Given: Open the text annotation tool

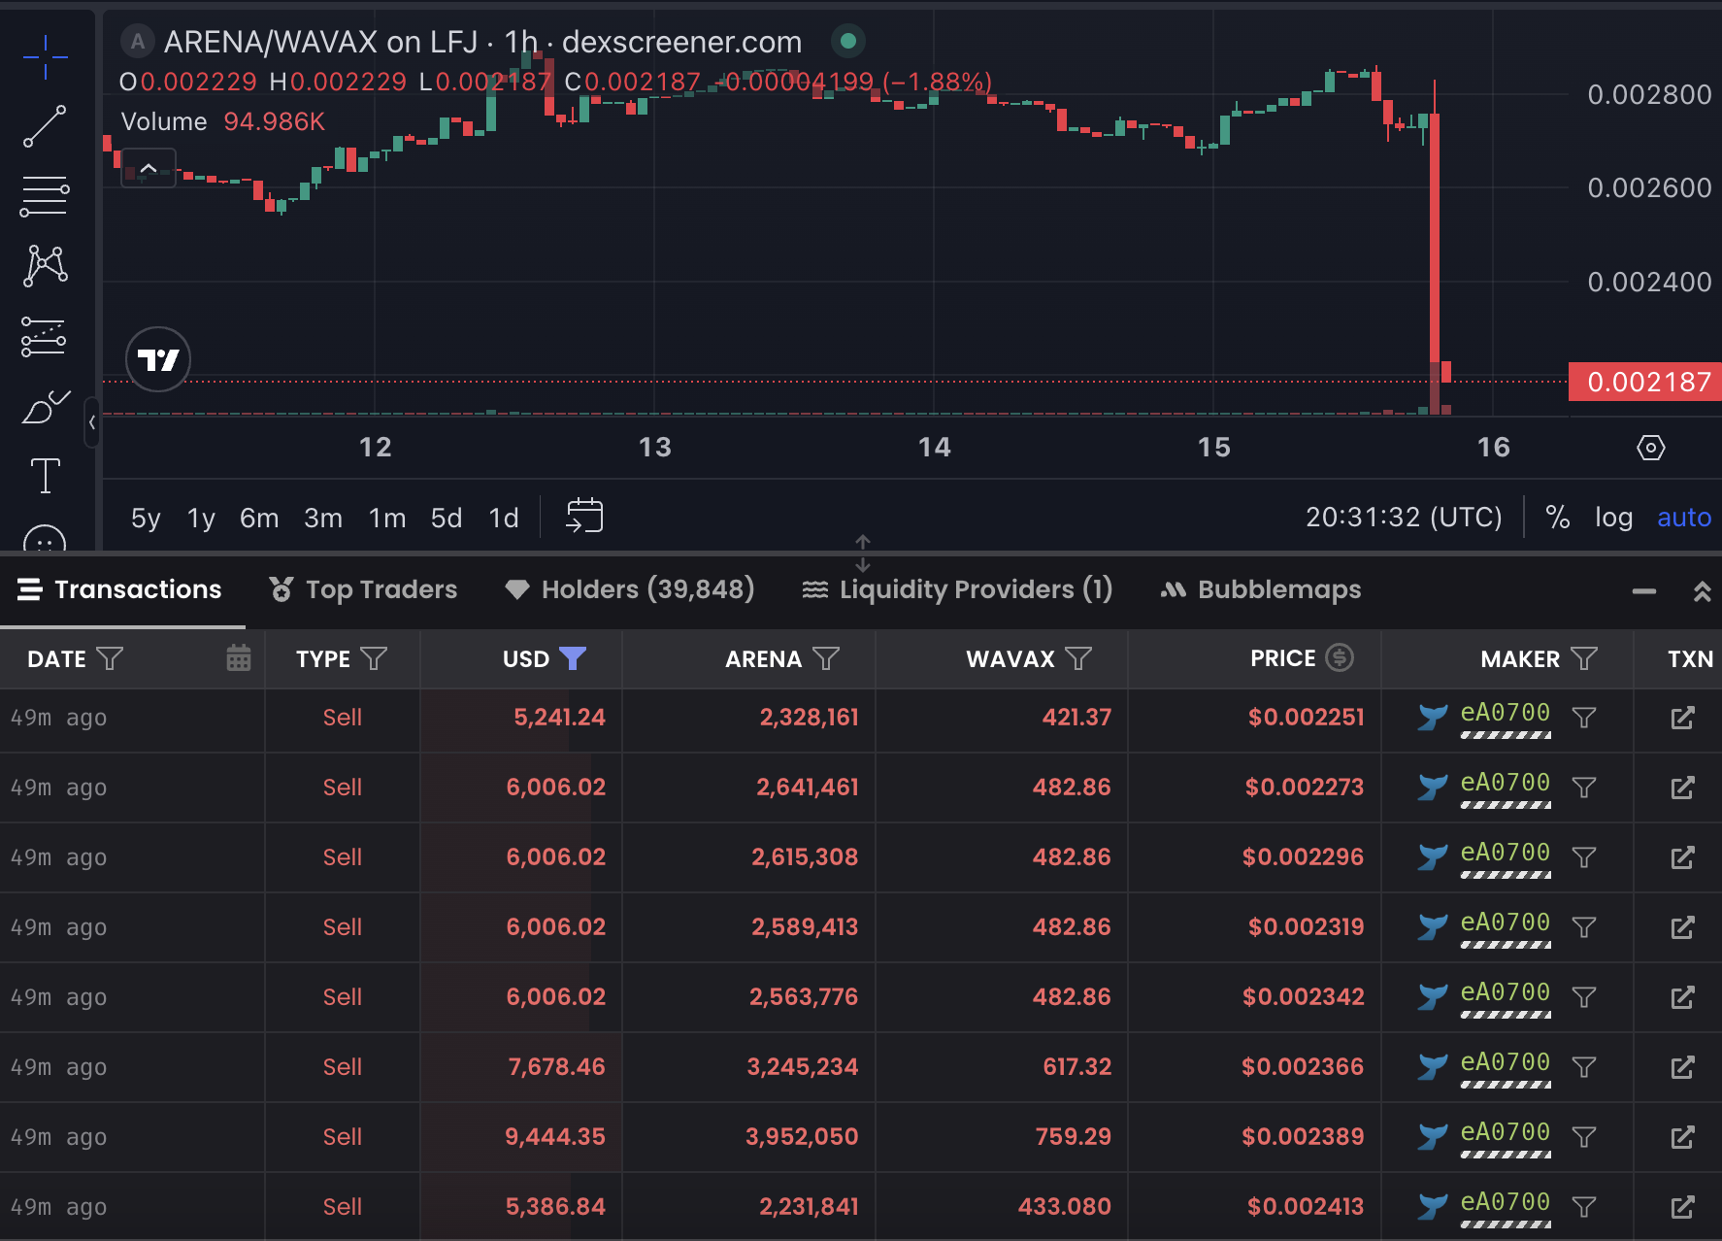Looking at the screenshot, I should [x=45, y=476].
